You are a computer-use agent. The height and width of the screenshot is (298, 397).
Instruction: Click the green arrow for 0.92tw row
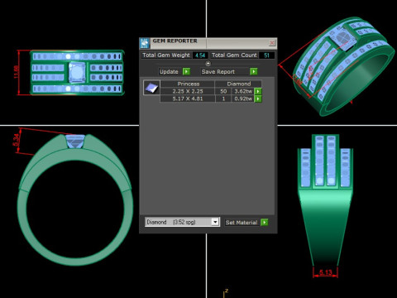click(x=258, y=99)
